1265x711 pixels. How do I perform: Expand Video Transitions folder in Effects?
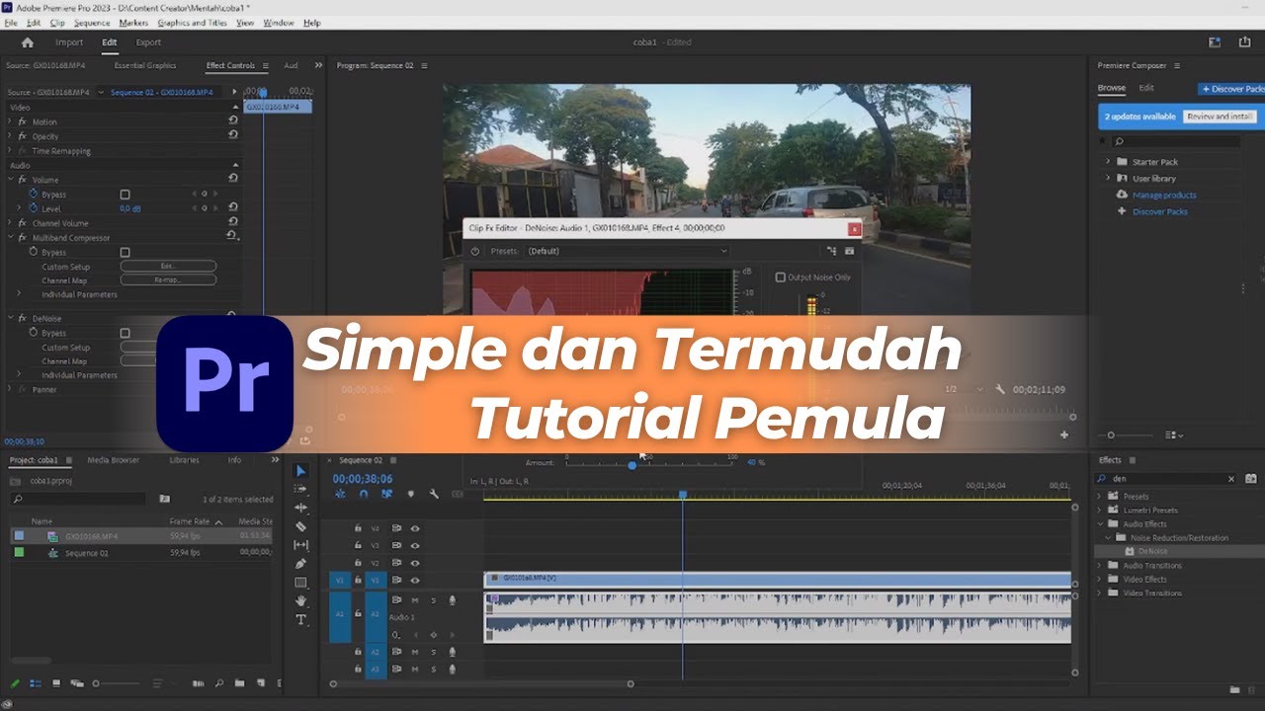[x=1100, y=593]
